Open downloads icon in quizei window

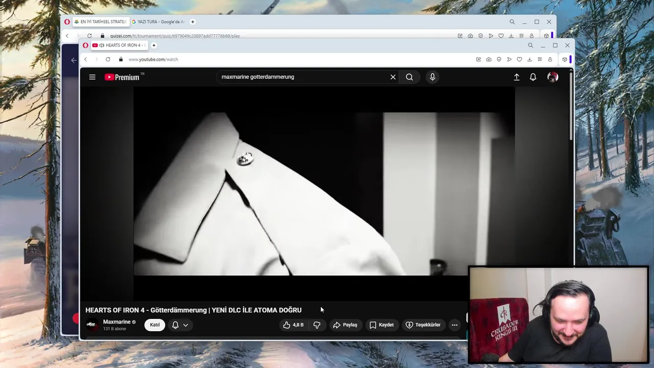[511, 36]
